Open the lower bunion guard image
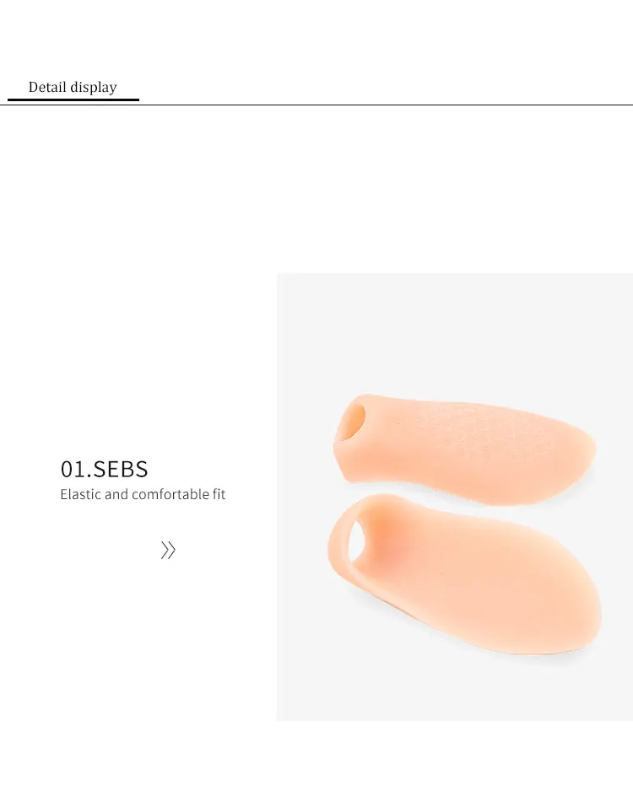Viewport: 633px width, 785px height. (x=464, y=573)
